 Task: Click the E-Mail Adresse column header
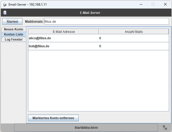click(x=63, y=32)
